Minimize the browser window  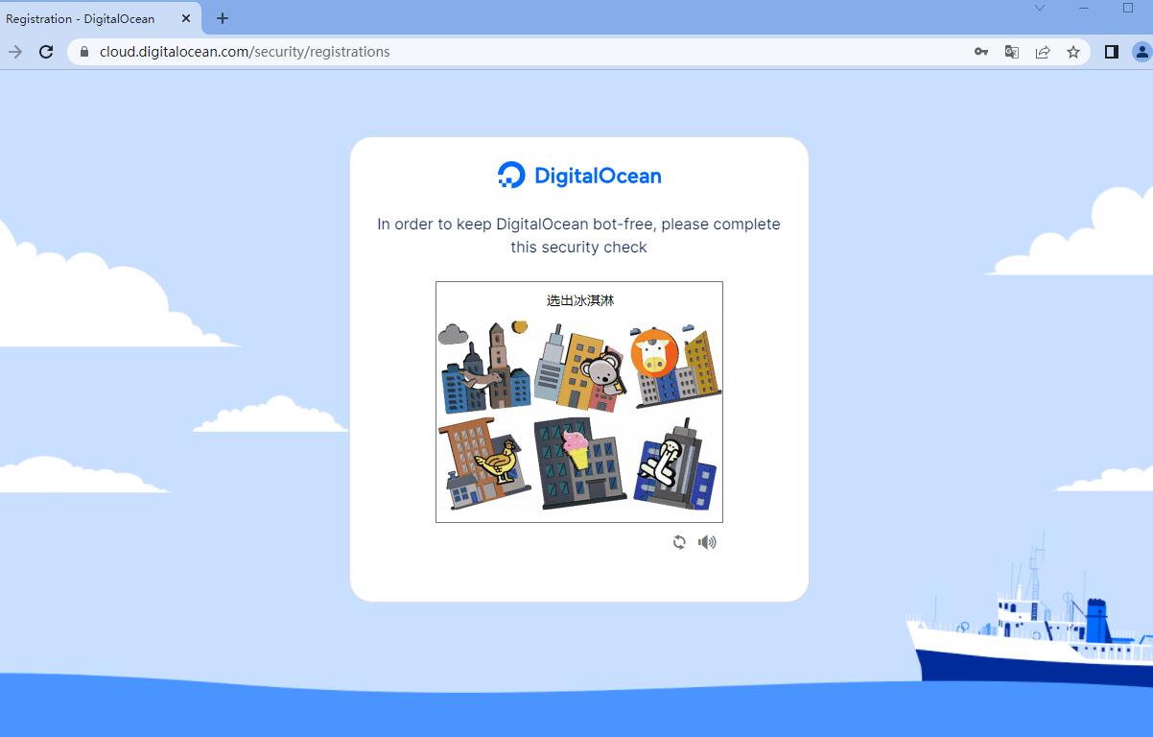pyautogui.click(x=1085, y=8)
